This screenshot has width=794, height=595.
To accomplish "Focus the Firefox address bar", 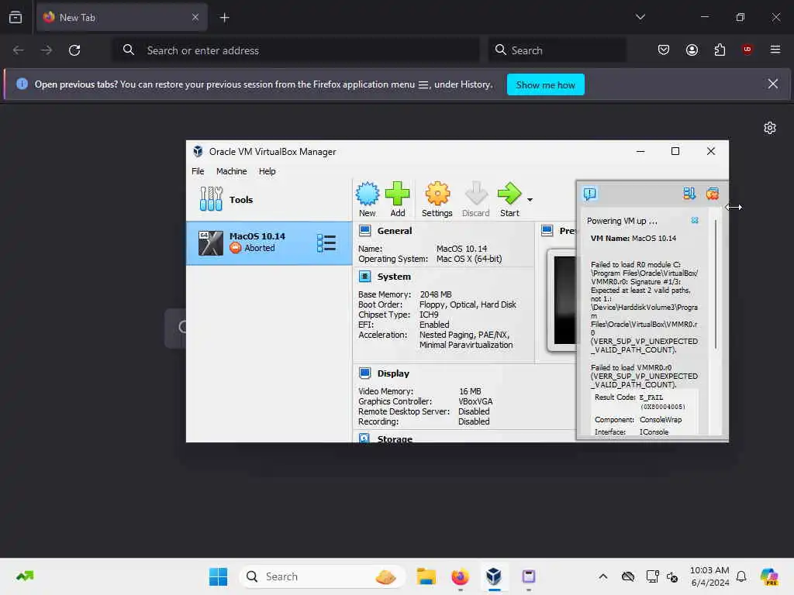I will 295,50.
